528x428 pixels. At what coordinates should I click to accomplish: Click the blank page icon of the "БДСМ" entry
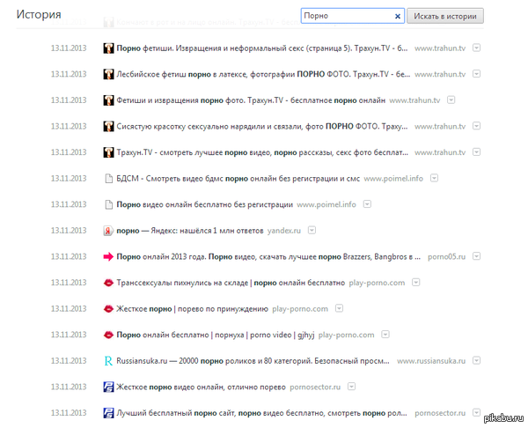108,178
